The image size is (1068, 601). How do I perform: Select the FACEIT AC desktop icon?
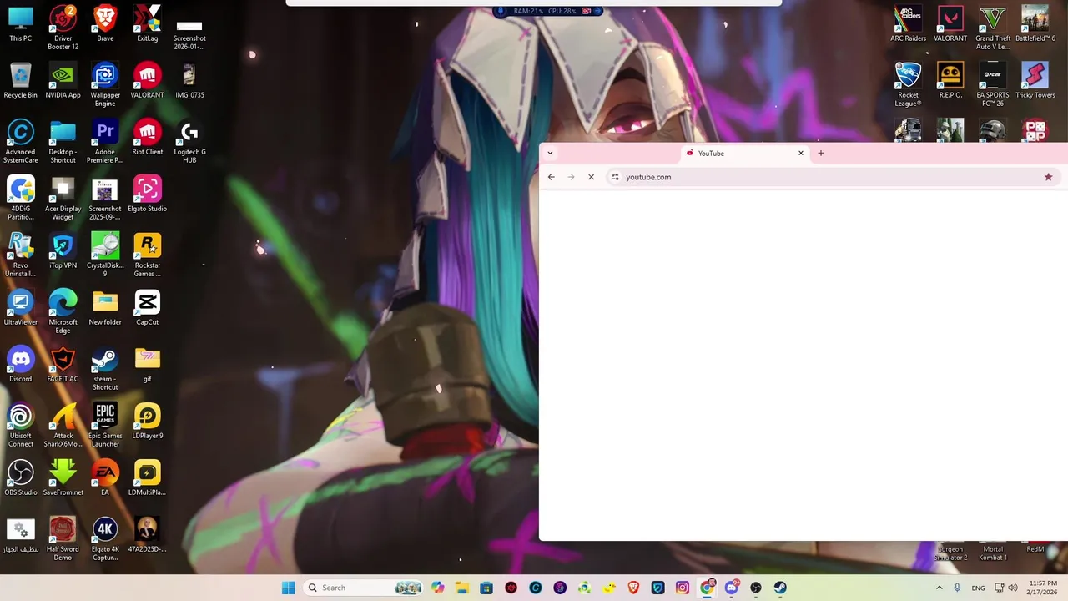pyautogui.click(x=63, y=364)
